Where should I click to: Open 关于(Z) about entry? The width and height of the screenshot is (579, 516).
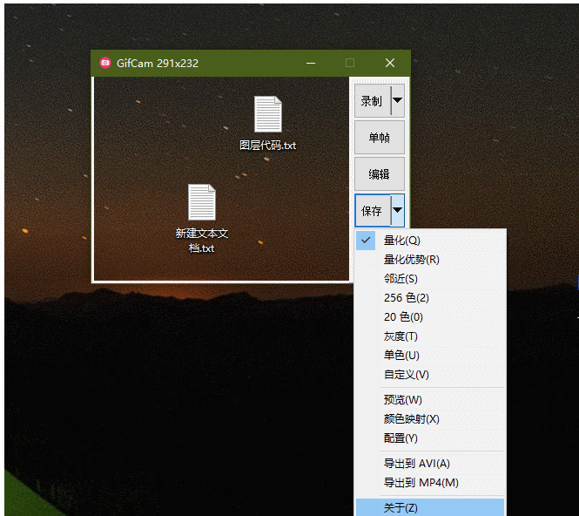tap(430, 507)
